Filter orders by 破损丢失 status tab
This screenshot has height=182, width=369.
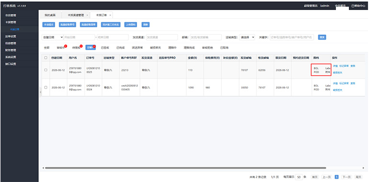click(155, 47)
